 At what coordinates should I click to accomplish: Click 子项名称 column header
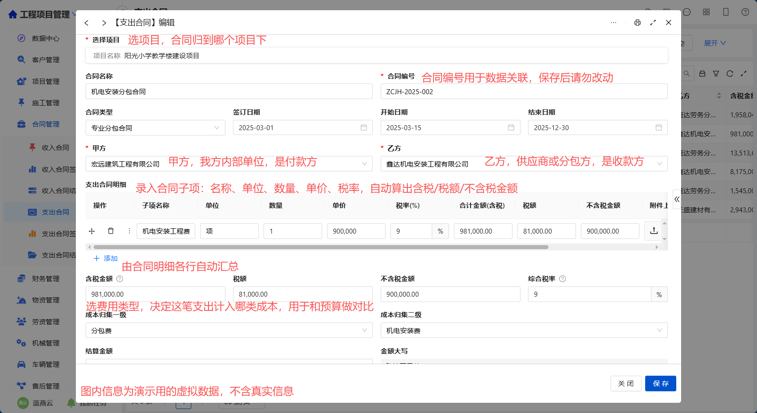pos(156,206)
